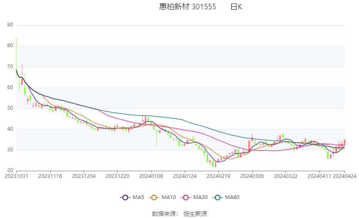
Task: Click the x-axis date label 20240124
Action: [x=185, y=176]
